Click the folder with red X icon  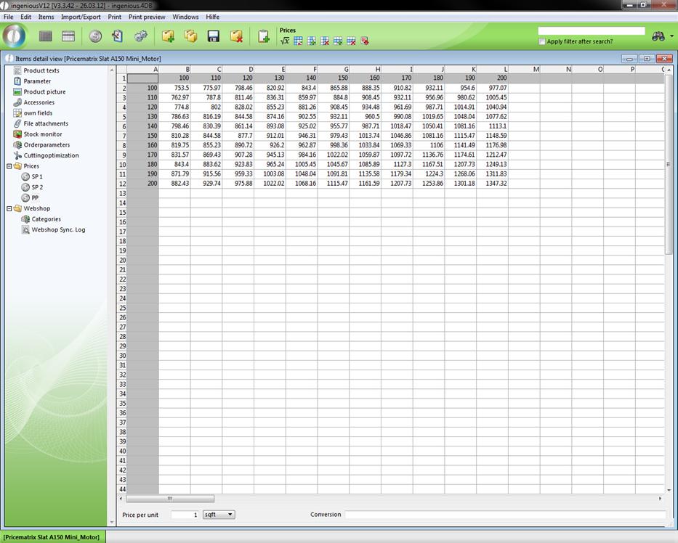pyautogui.click(x=236, y=36)
